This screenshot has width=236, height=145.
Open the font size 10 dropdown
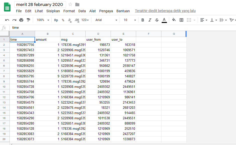coord(130,20)
